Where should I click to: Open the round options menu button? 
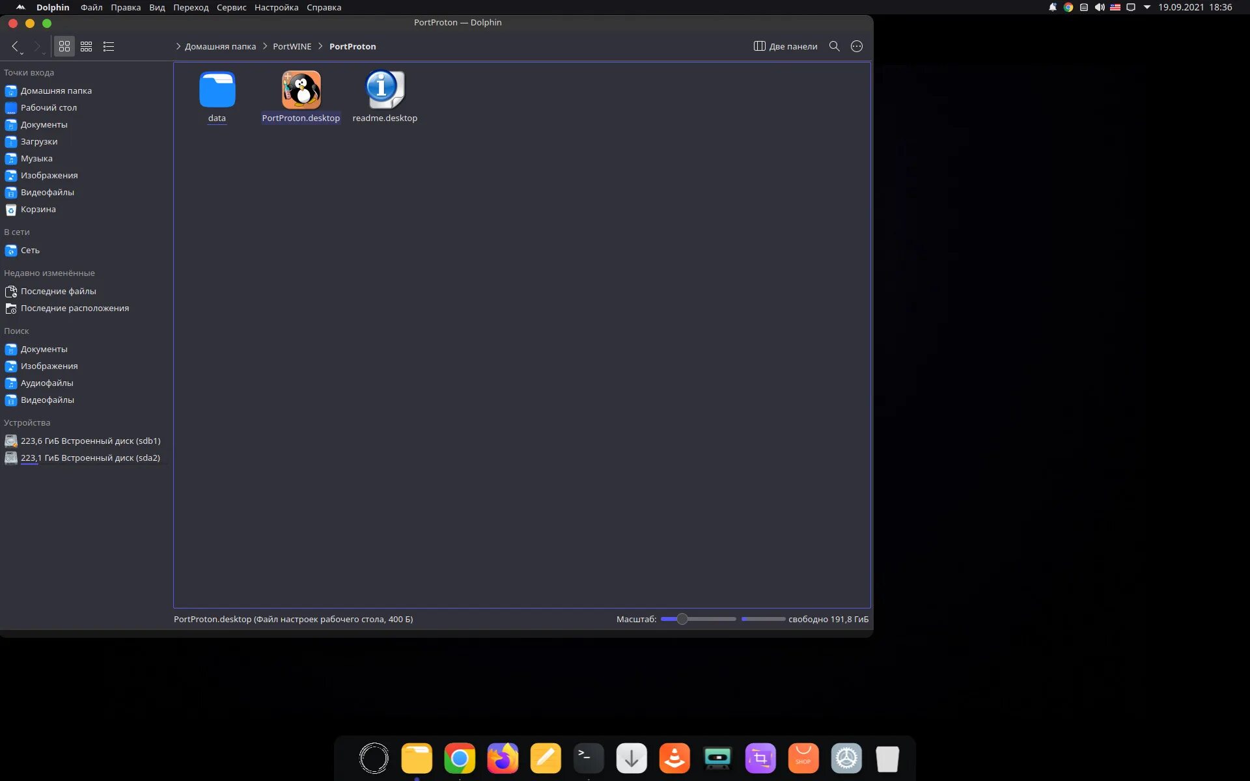pos(857,46)
